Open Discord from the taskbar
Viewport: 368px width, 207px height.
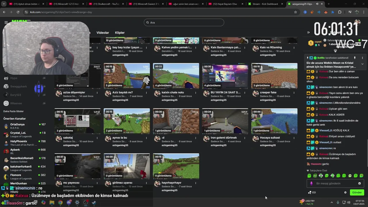69,202
